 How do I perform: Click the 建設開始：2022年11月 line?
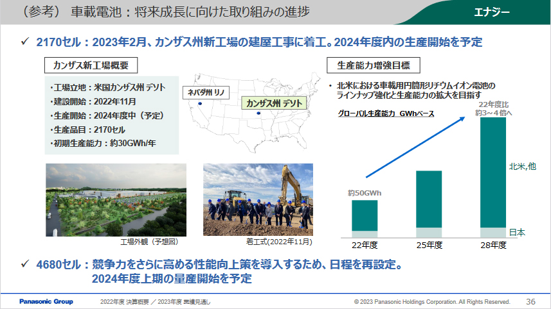93,101
